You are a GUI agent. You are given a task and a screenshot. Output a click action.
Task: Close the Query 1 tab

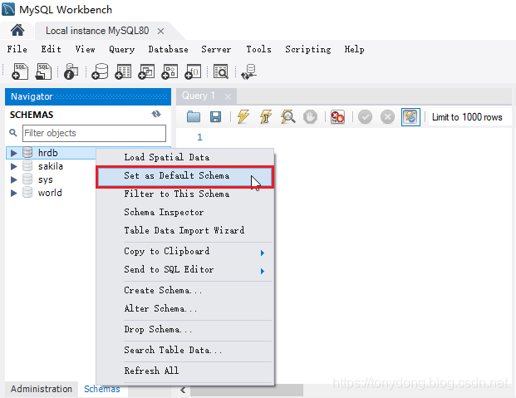coord(228,96)
